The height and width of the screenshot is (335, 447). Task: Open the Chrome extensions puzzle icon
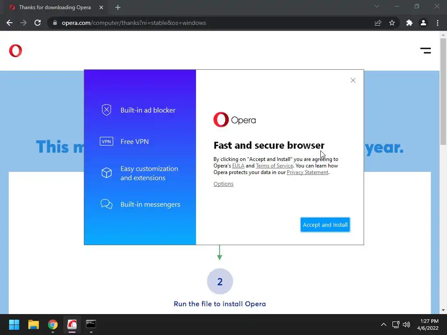[x=409, y=23]
